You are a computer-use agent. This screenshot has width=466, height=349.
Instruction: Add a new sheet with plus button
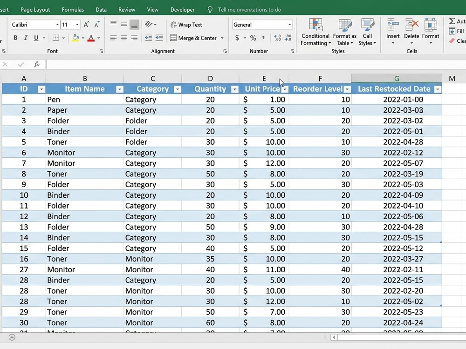(12, 337)
